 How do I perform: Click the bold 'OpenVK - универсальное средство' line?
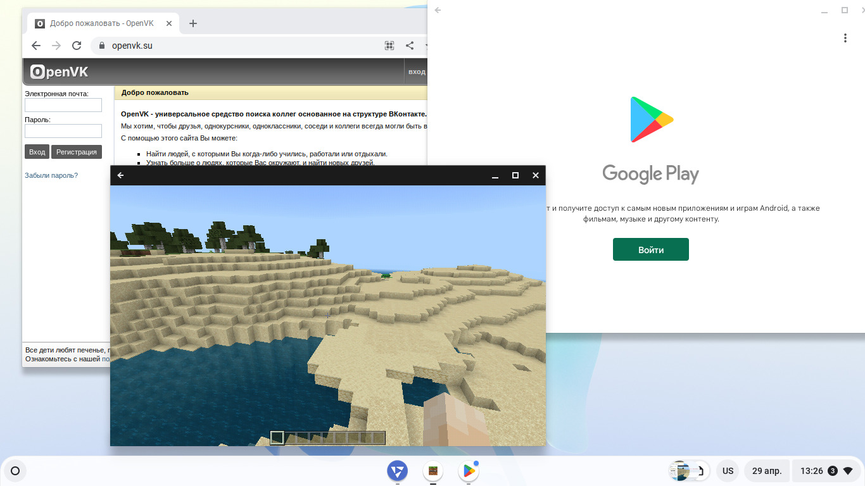coord(274,115)
